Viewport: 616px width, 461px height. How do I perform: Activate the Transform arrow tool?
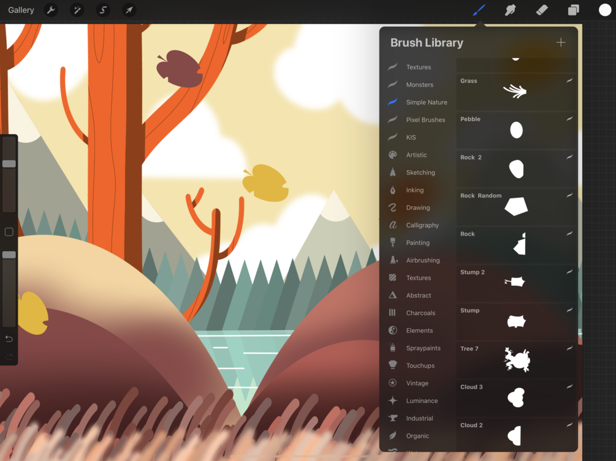click(129, 10)
